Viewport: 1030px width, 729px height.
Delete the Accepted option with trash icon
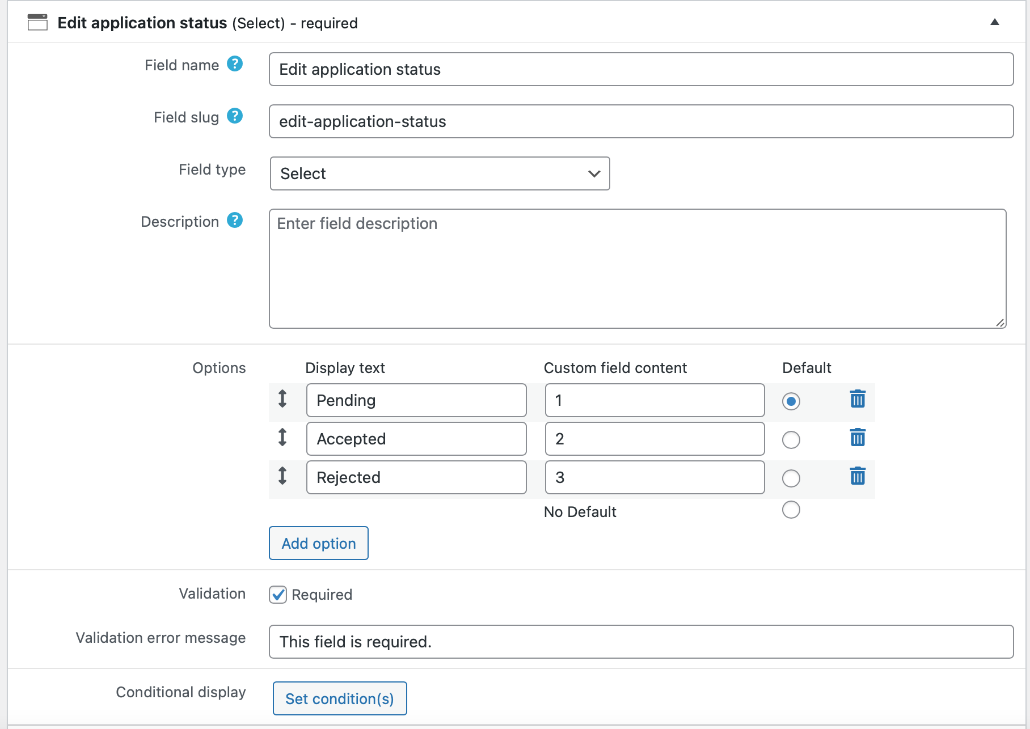[858, 438]
